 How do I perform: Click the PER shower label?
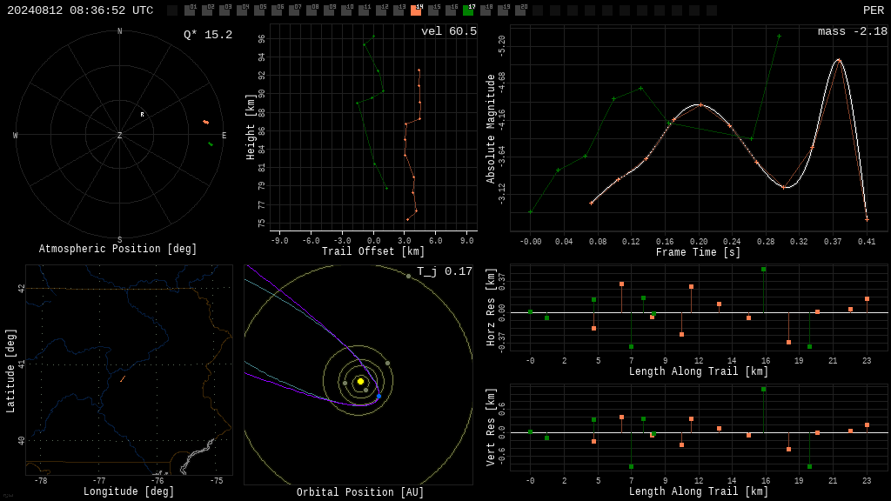tap(874, 10)
